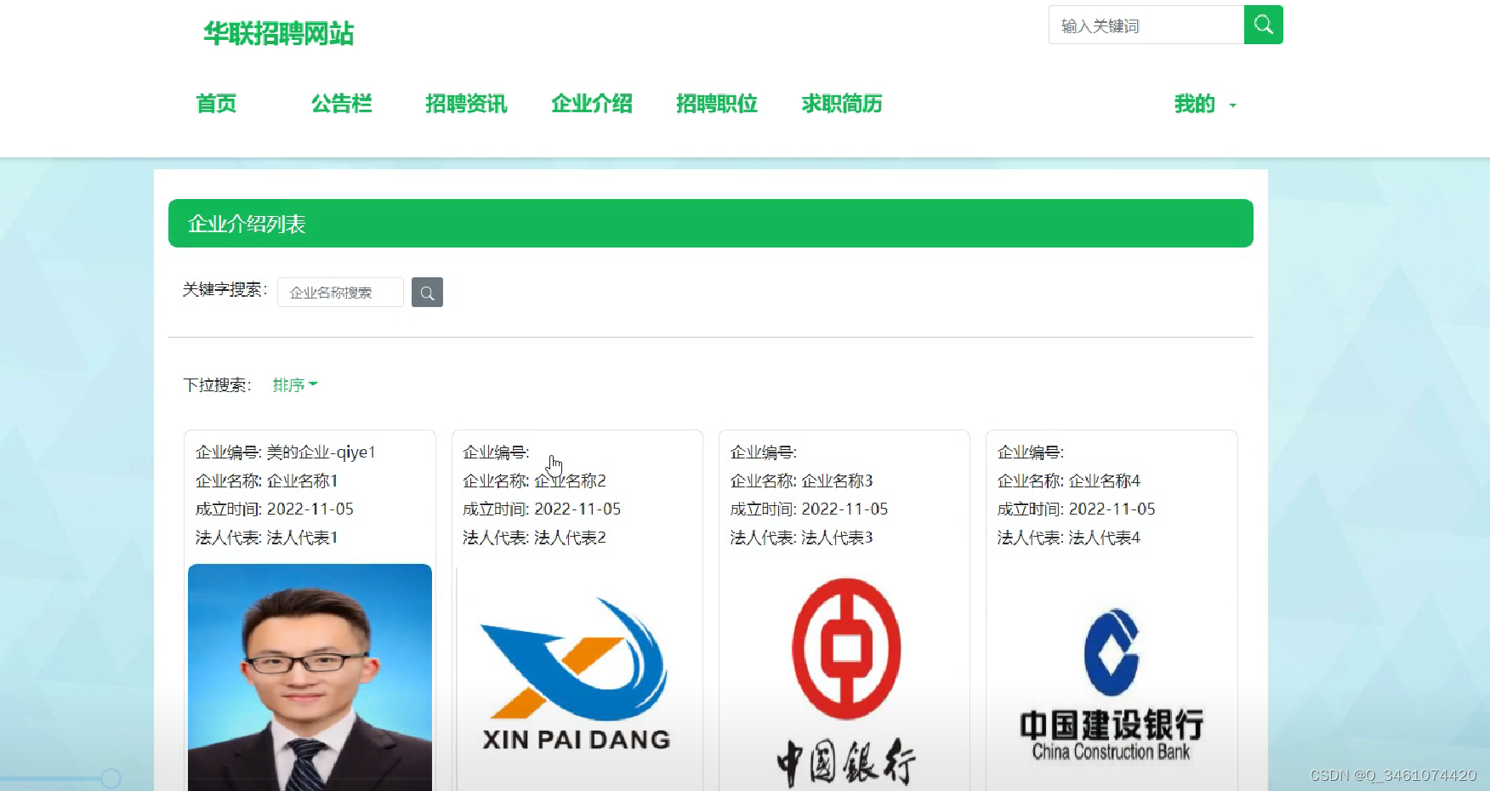Click the text 法人代表: 法人代表4
Viewport: 1490px width, 791px height.
(x=1069, y=538)
